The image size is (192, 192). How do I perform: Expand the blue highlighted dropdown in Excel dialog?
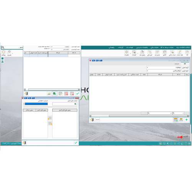pos(24,104)
